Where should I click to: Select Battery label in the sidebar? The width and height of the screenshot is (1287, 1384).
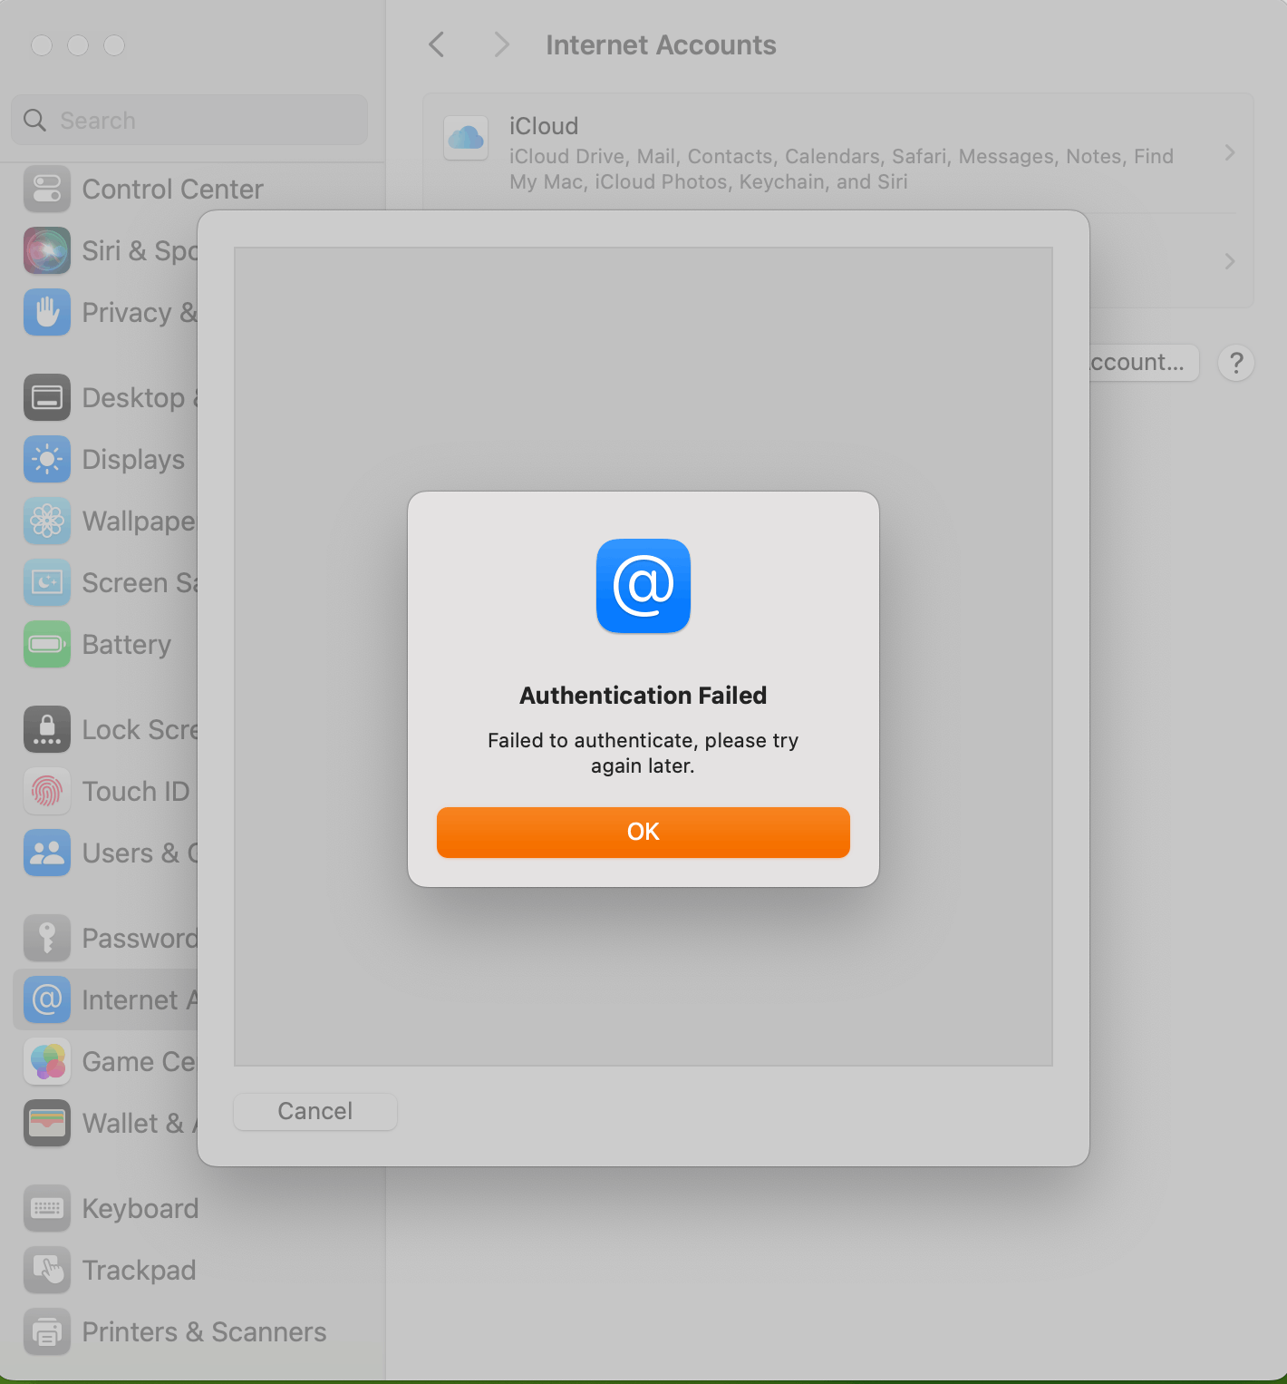tap(126, 644)
